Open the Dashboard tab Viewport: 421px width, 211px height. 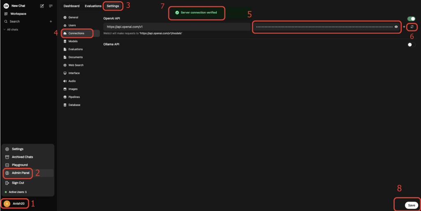click(x=72, y=6)
